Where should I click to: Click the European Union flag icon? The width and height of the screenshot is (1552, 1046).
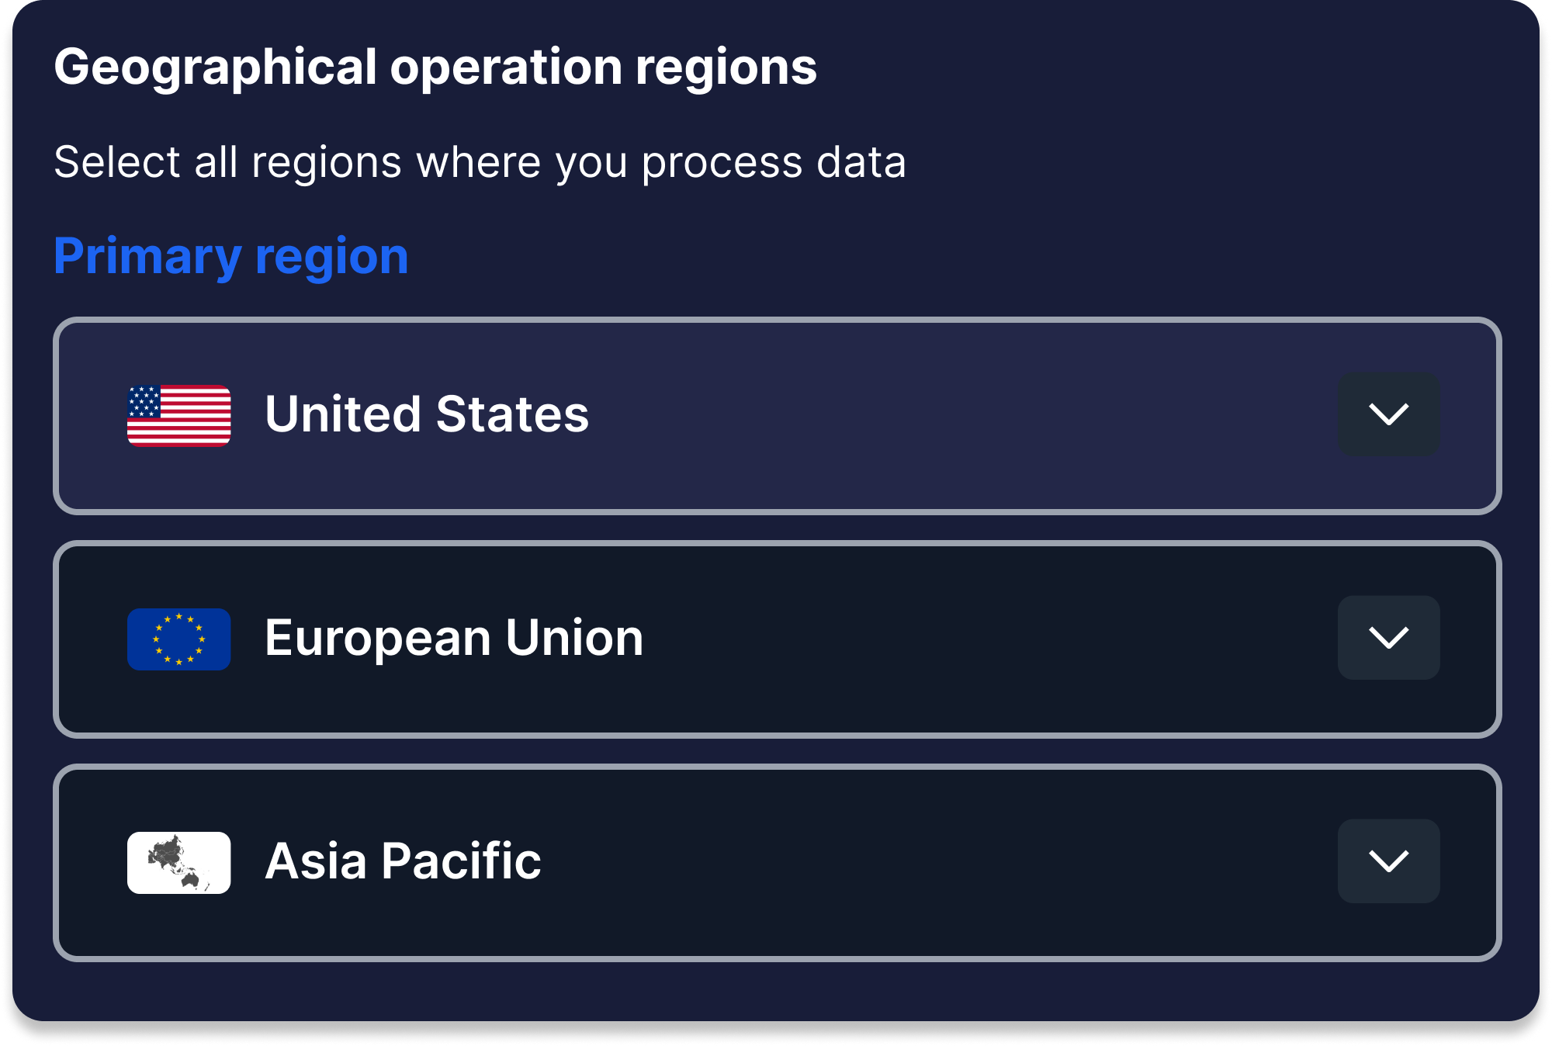(178, 639)
